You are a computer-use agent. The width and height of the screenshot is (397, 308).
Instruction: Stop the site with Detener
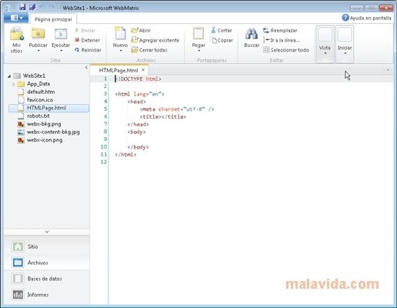(88, 40)
